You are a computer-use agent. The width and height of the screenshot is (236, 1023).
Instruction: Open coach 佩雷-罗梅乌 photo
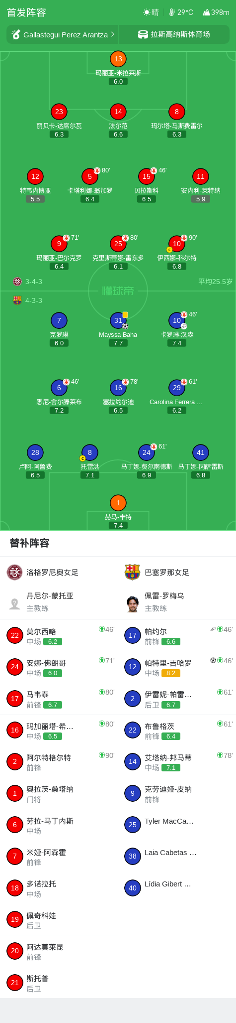click(x=132, y=604)
